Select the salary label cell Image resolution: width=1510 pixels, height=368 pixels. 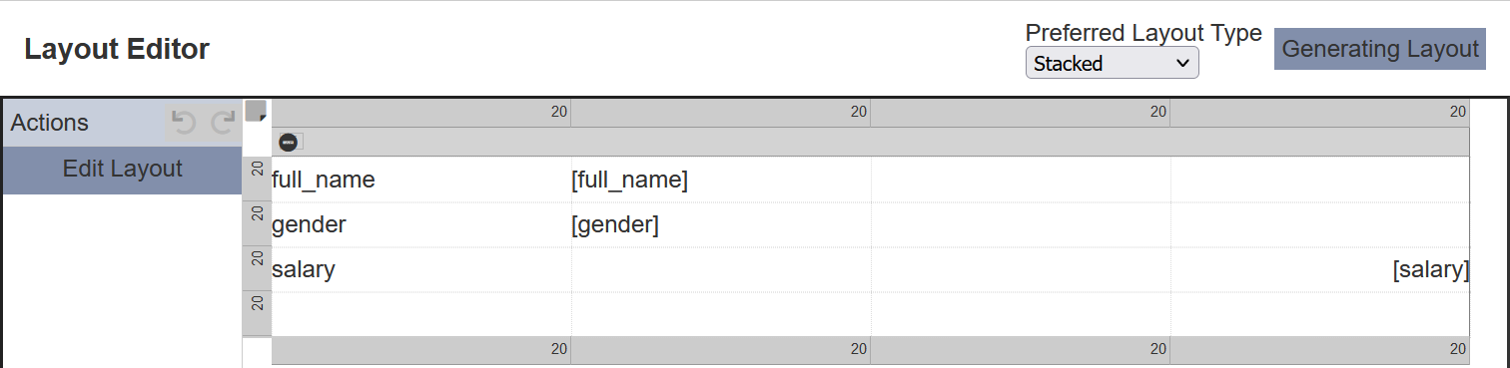[x=421, y=269]
